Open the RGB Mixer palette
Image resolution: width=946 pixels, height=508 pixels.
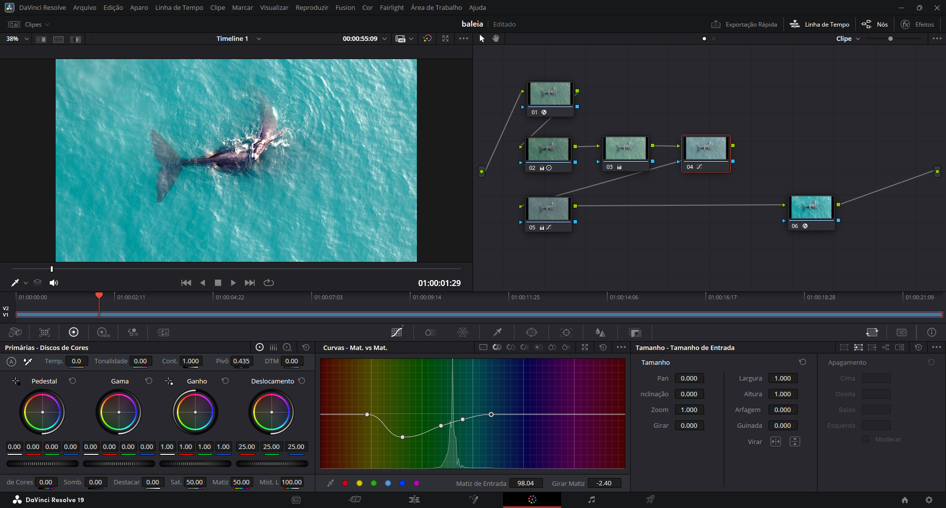tap(133, 332)
